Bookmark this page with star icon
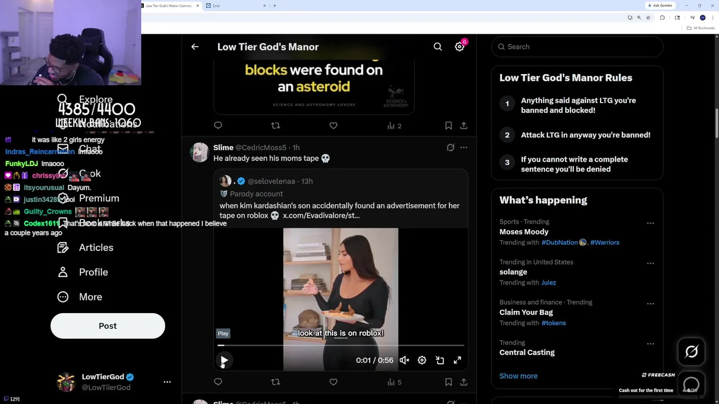This screenshot has width=719, height=404. point(648,18)
